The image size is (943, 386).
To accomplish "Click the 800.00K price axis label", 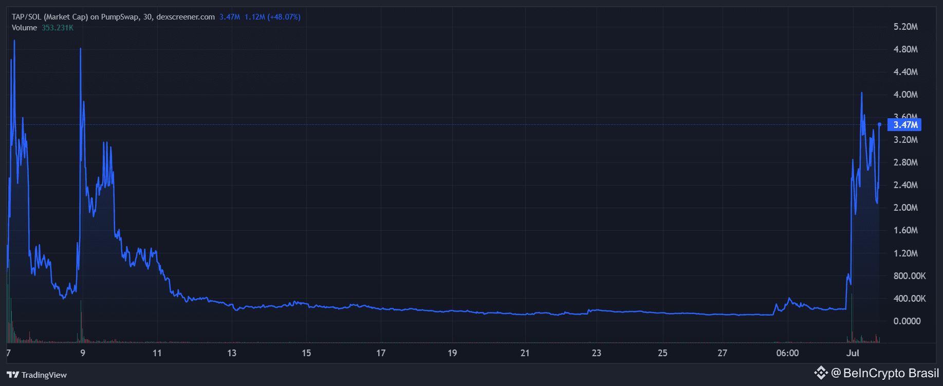I will [910, 276].
